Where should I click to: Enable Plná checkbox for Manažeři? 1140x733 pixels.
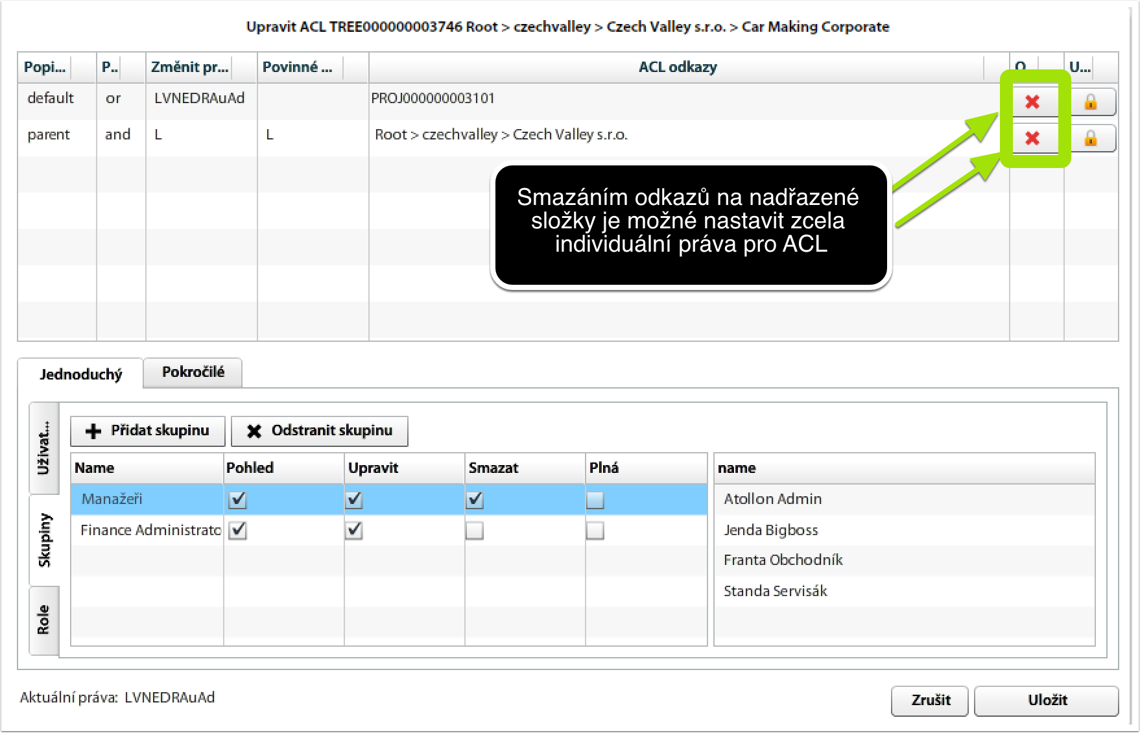click(595, 499)
